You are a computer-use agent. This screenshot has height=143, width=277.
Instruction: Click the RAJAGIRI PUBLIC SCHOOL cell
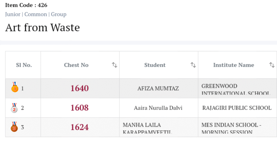[237, 108]
